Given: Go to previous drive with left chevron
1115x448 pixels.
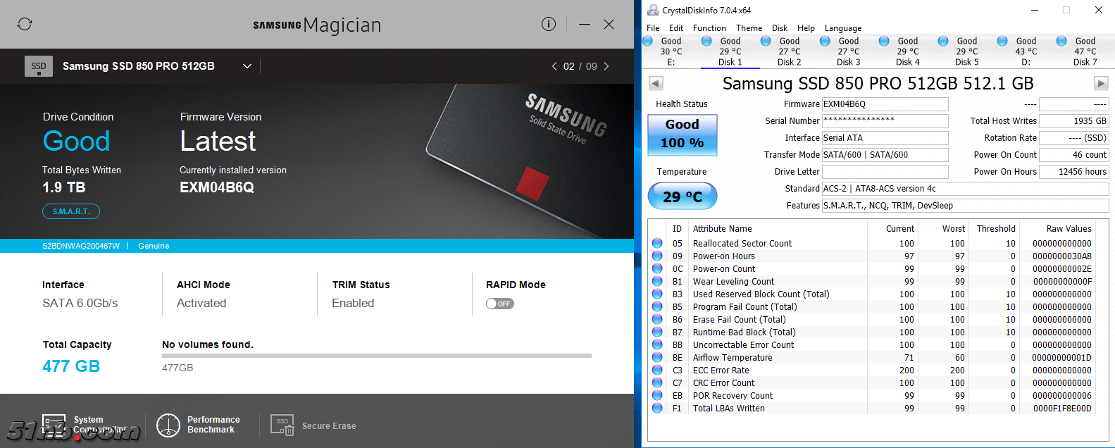Looking at the screenshot, I should (x=554, y=66).
